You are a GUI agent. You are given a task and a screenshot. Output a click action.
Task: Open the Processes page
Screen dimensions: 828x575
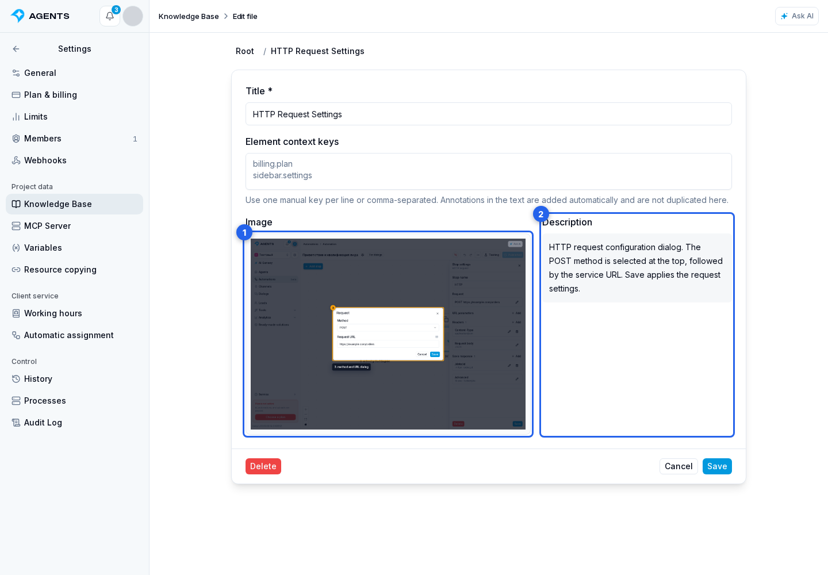click(75, 401)
